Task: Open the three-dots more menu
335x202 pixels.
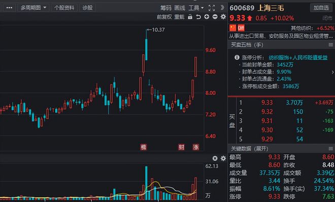Action: point(9,8)
